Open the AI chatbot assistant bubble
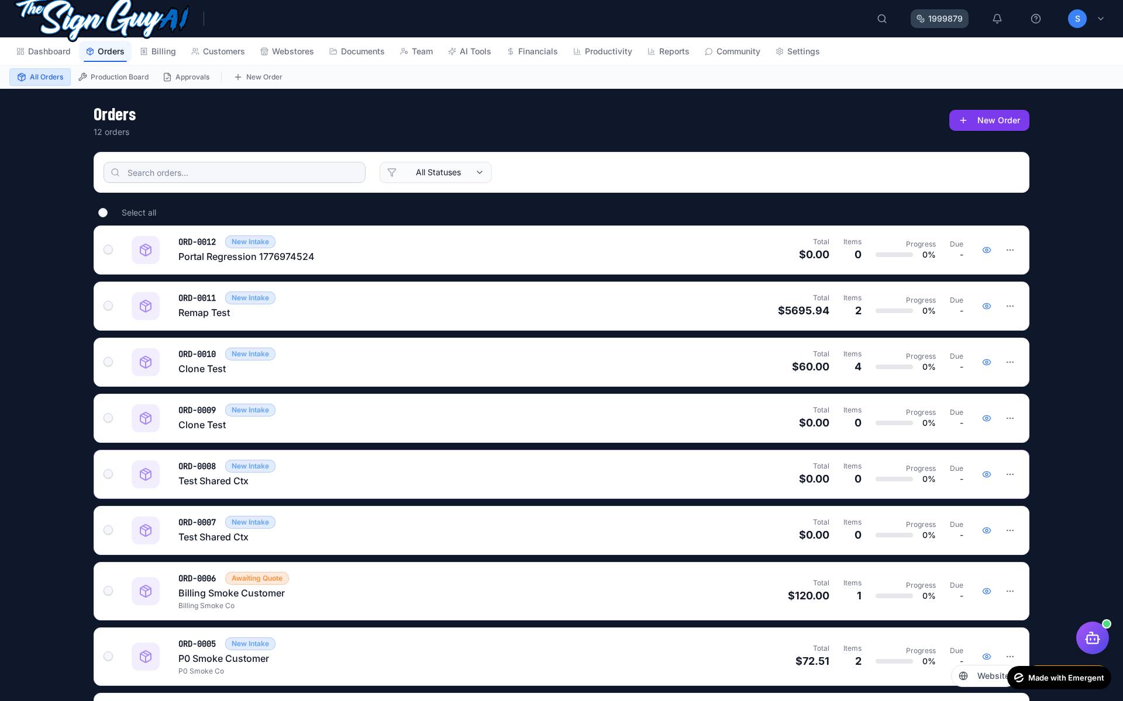 [1093, 638]
